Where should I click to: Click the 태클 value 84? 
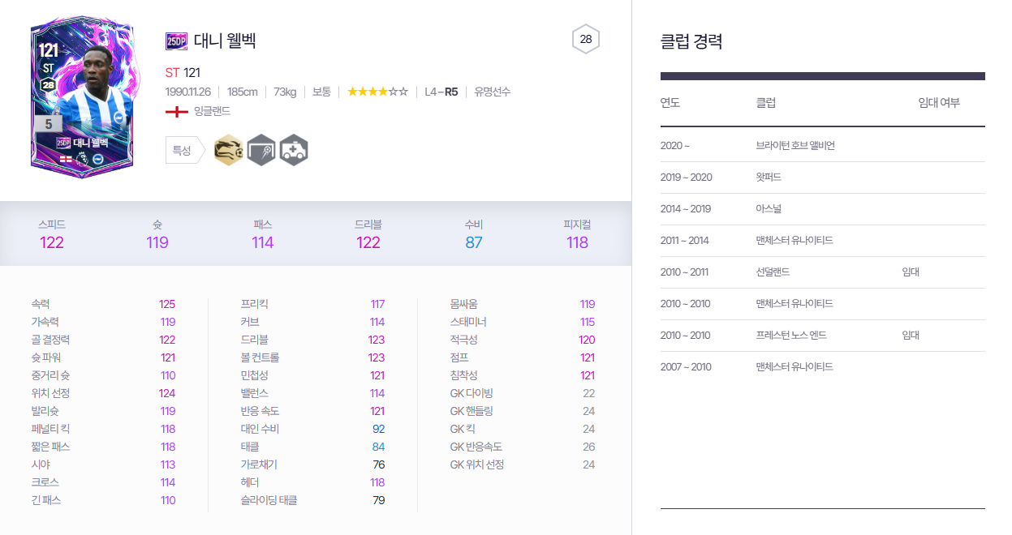[x=378, y=447]
